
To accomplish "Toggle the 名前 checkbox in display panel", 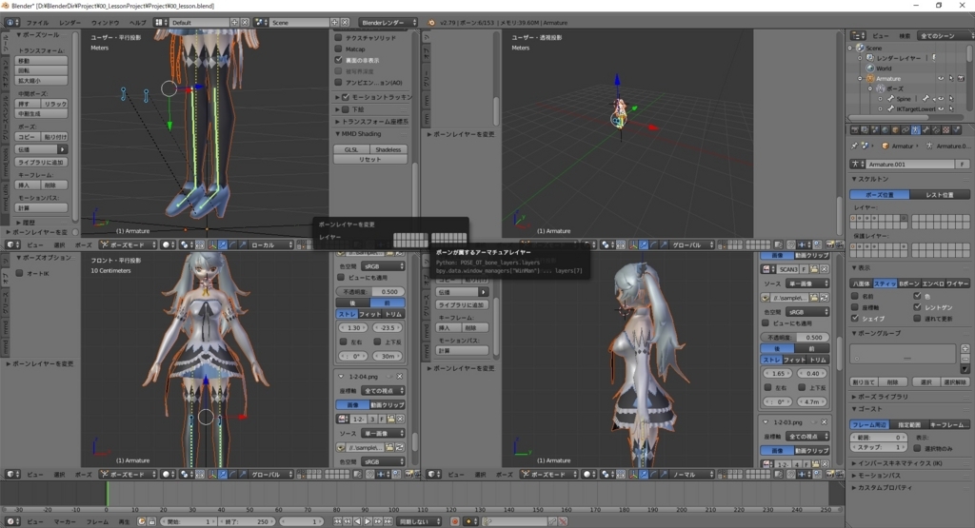I will [855, 296].
